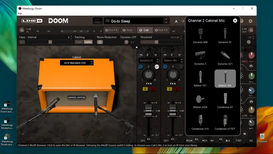Viewport: 273px width, 154px height.
Task: Disable Noise Reduction power button
Action: click(100, 42)
